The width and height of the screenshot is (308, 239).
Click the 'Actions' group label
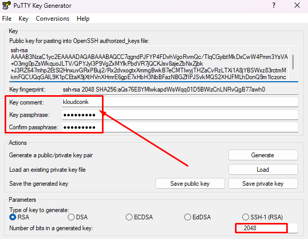[18, 143]
